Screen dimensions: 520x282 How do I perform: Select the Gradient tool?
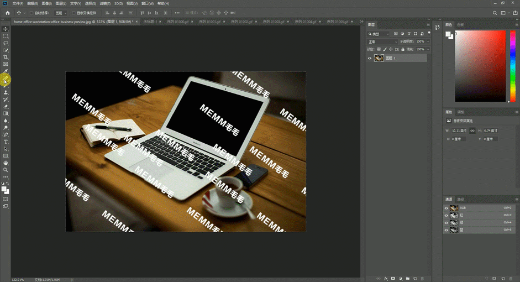pyautogui.click(x=6, y=113)
